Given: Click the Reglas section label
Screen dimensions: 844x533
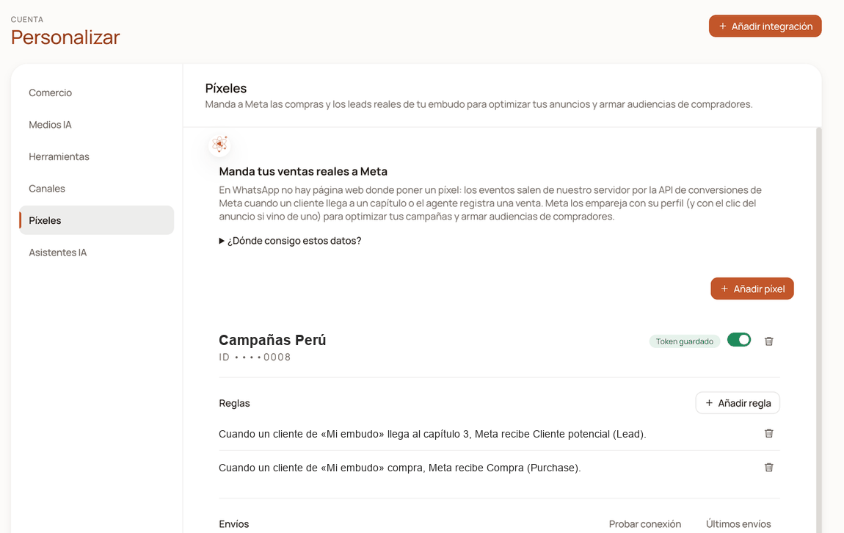Looking at the screenshot, I should point(234,403).
